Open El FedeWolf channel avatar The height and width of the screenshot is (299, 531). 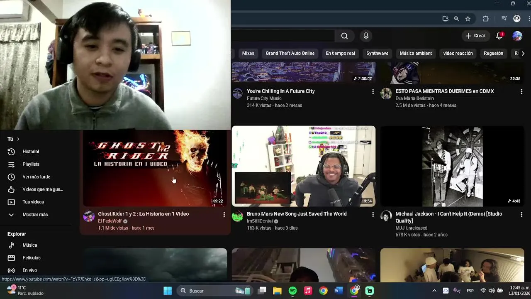tap(89, 216)
